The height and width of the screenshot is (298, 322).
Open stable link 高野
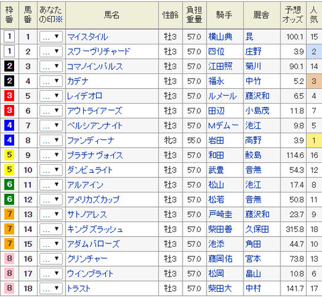click(254, 141)
